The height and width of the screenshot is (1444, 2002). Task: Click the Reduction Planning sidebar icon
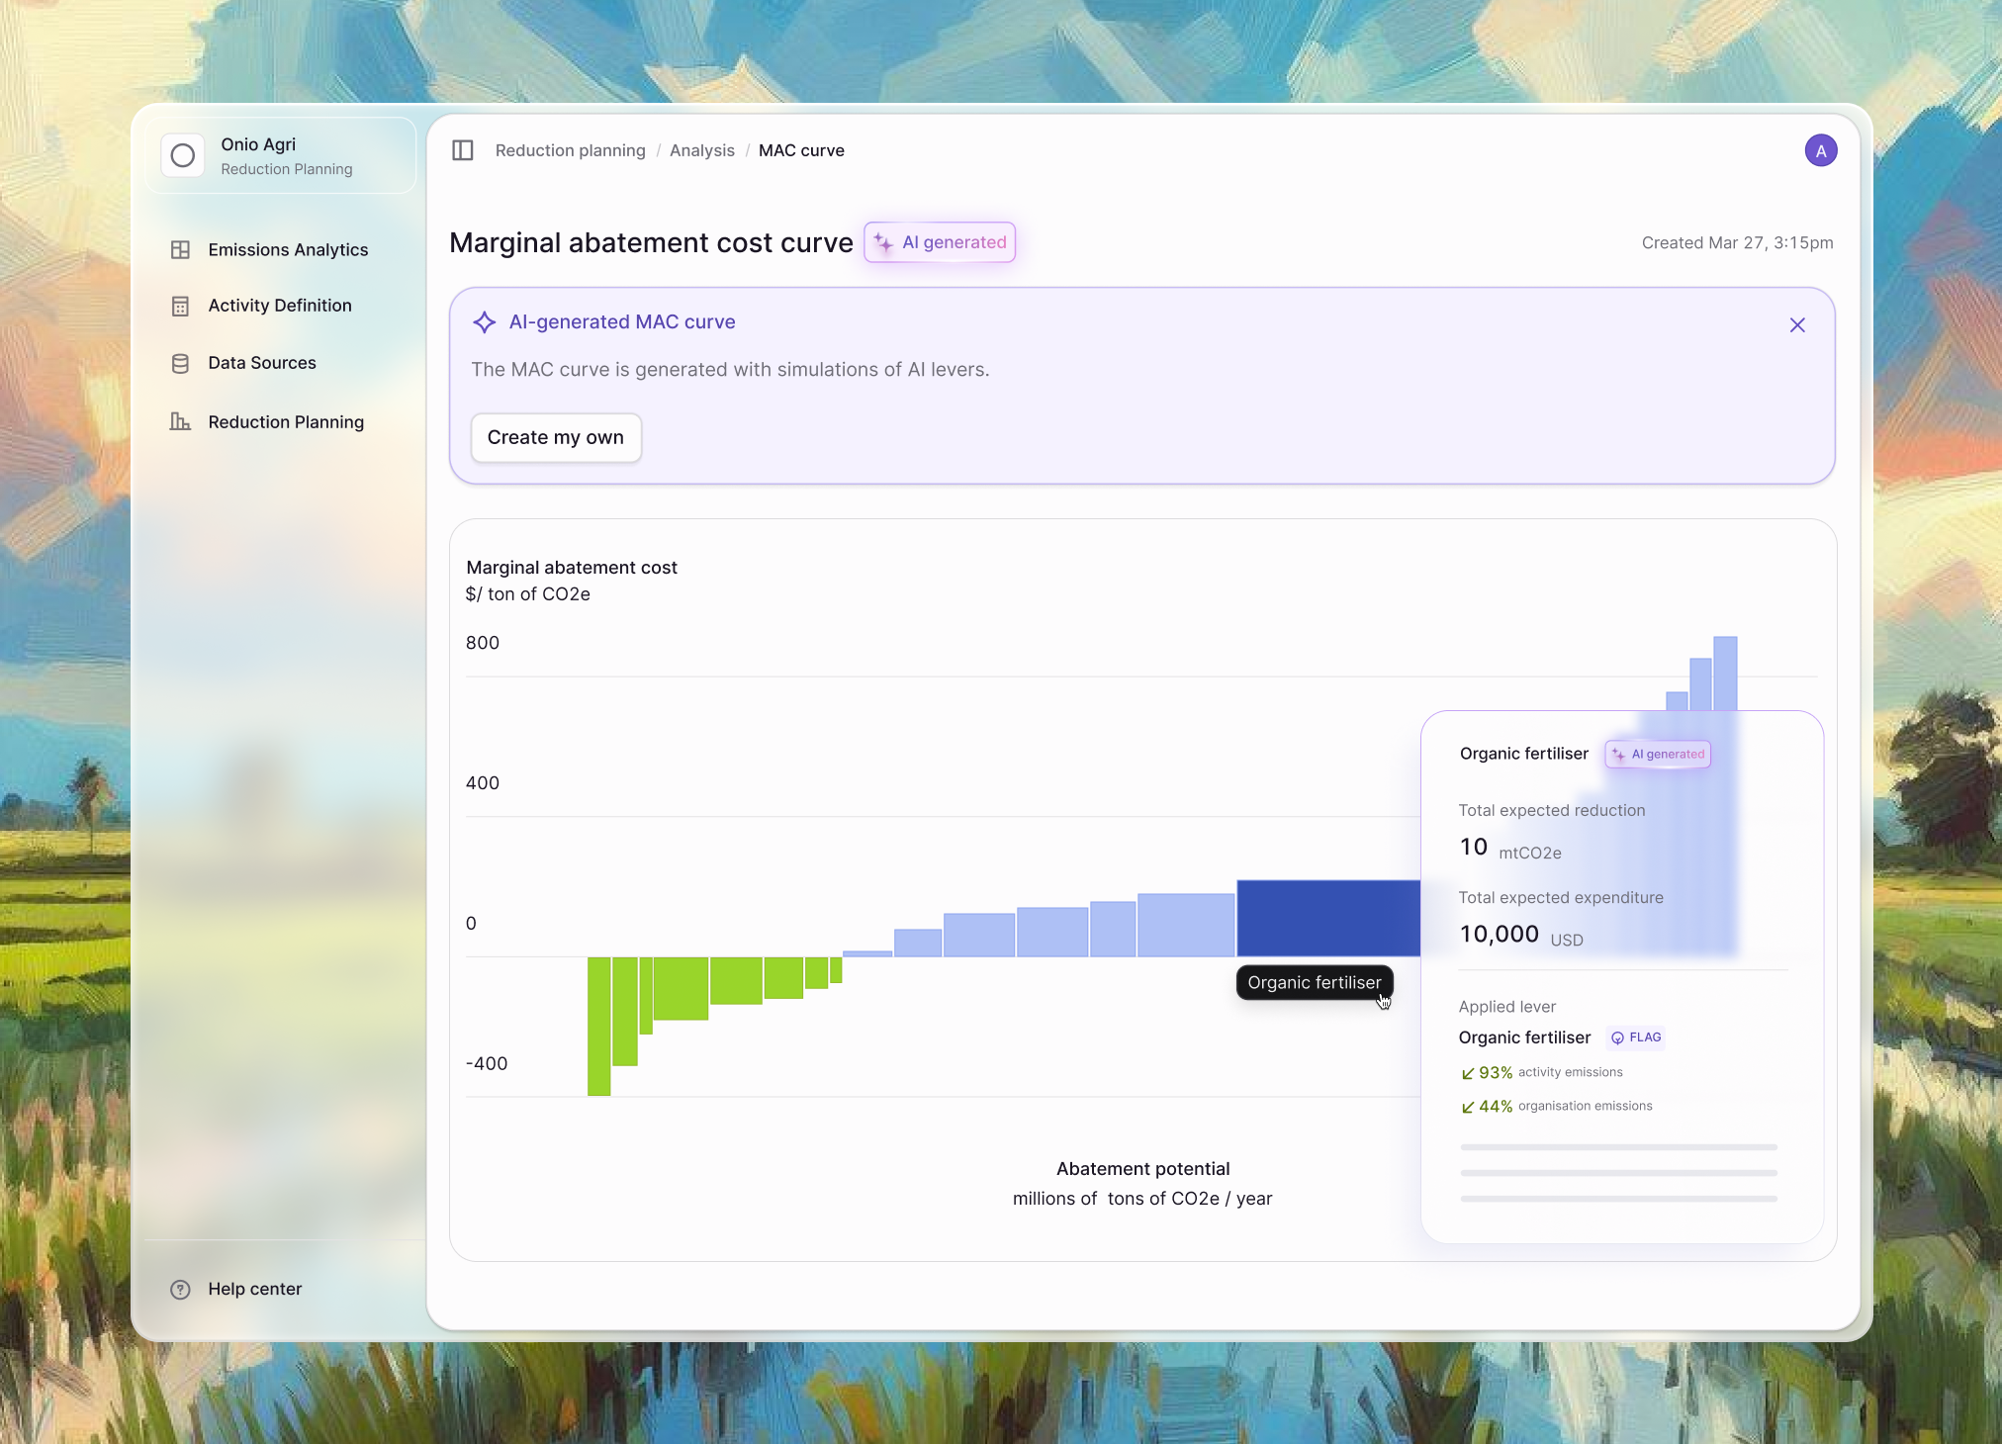coord(180,421)
